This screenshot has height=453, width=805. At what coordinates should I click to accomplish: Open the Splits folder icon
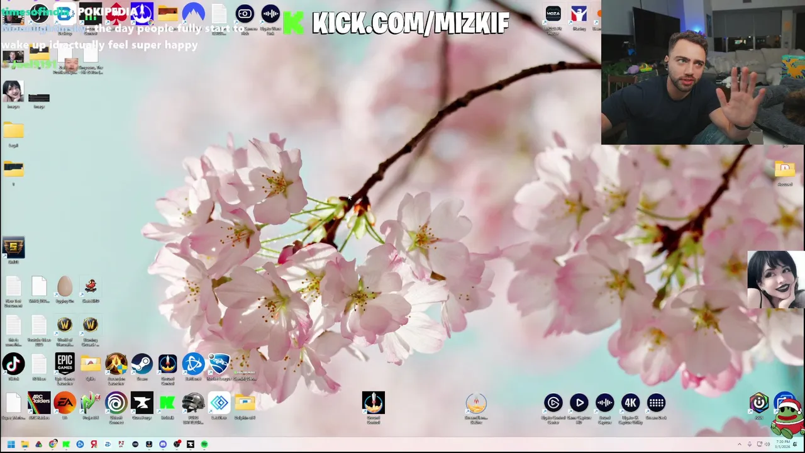pos(91,364)
